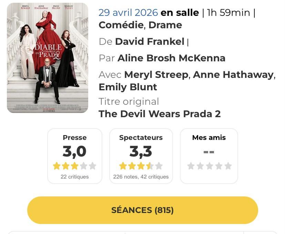View writer Aline Brosh McKenna's page
Viewport: 285px width, 234px height.
[171, 58]
